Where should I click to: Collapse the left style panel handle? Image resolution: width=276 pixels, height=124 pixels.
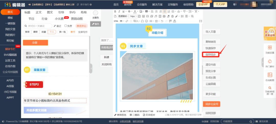(91, 68)
